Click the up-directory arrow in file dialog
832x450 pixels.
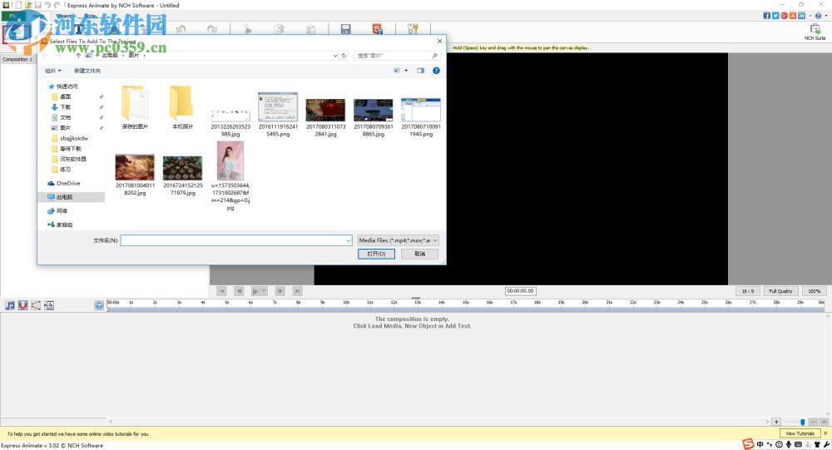78,55
